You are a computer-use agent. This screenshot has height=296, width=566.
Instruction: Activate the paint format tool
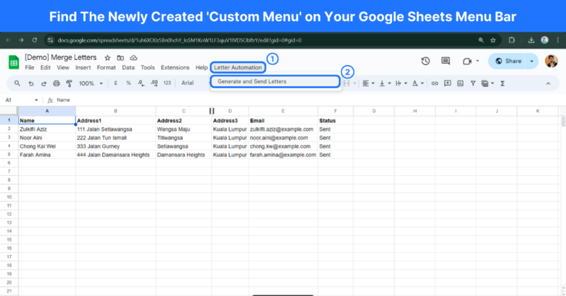pos(69,83)
